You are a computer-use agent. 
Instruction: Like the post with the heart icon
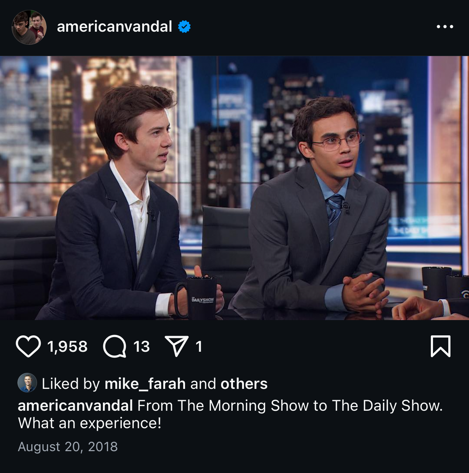[x=28, y=346]
